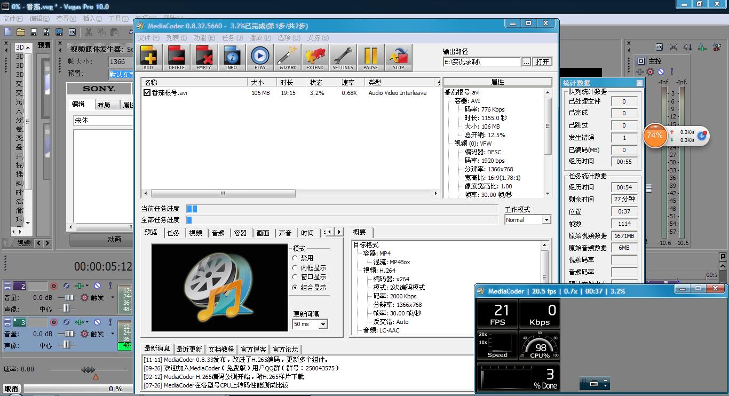Adjust the track 2 音量 volume slider
The width and height of the screenshot is (729, 396).
pos(69,297)
